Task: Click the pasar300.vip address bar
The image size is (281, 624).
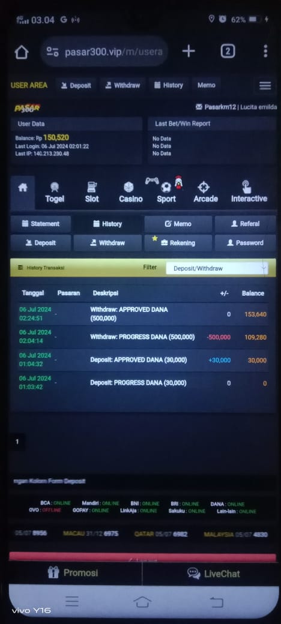Action: coord(104,52)
